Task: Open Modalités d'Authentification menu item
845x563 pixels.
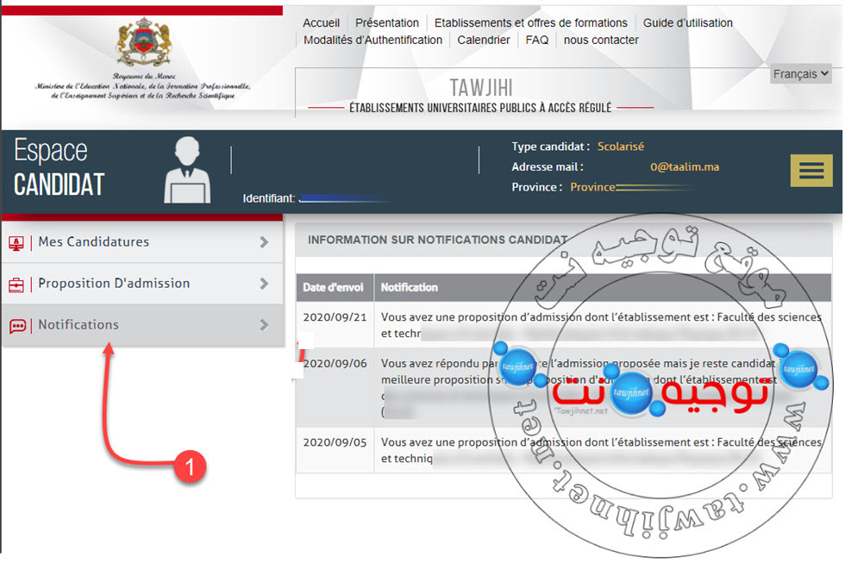Action: pos(372,40)
